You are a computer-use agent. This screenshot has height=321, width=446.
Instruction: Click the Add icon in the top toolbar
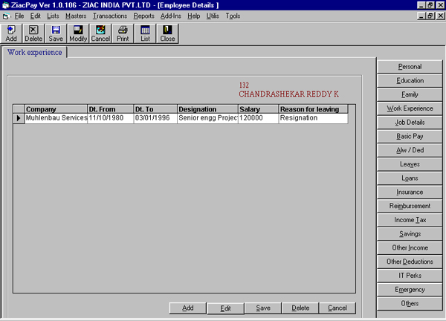point(11,33)
